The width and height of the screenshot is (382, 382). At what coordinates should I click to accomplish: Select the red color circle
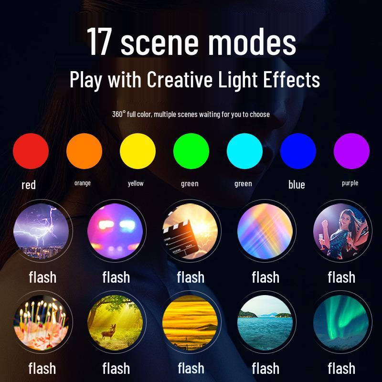tap(31, 151)
